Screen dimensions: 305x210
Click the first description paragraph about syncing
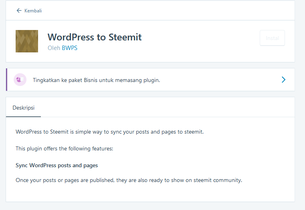pos(109,132)
